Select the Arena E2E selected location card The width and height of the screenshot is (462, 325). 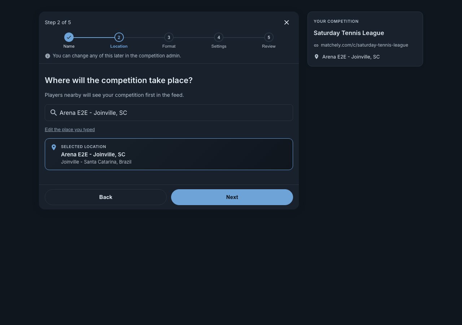click(x=169, y=154)
